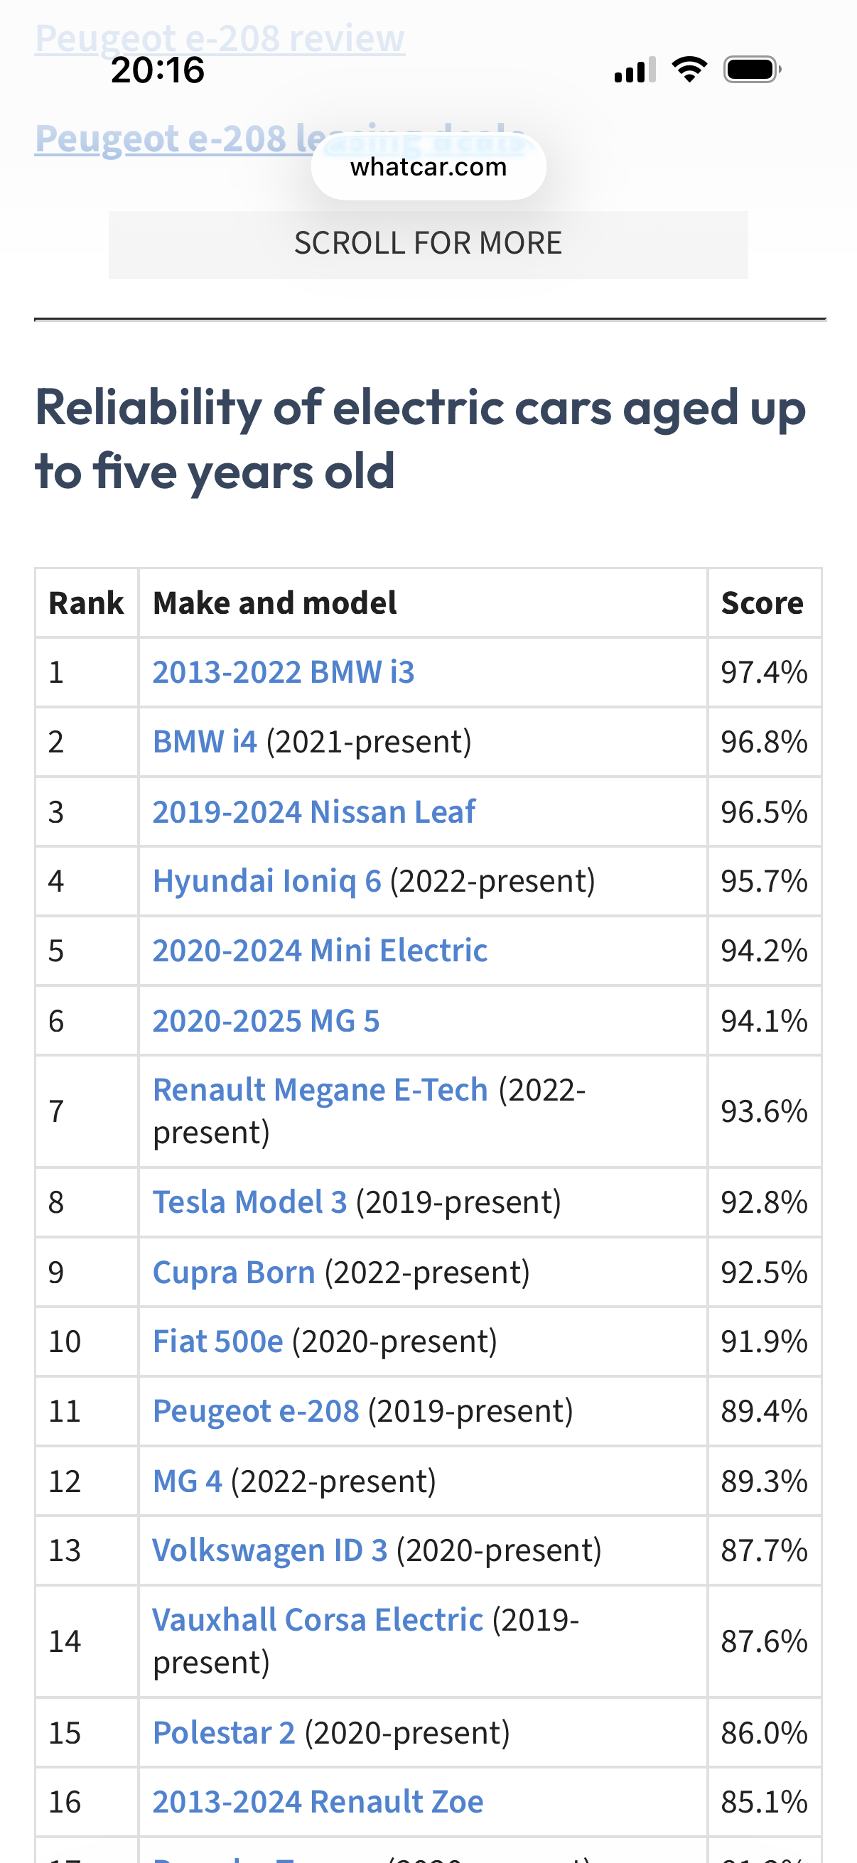This screenshot has width=857, height=1863.
Task: Open the Hyundai Ioniq 6 link
Action: pyautogui.click(x=267, y=881)
